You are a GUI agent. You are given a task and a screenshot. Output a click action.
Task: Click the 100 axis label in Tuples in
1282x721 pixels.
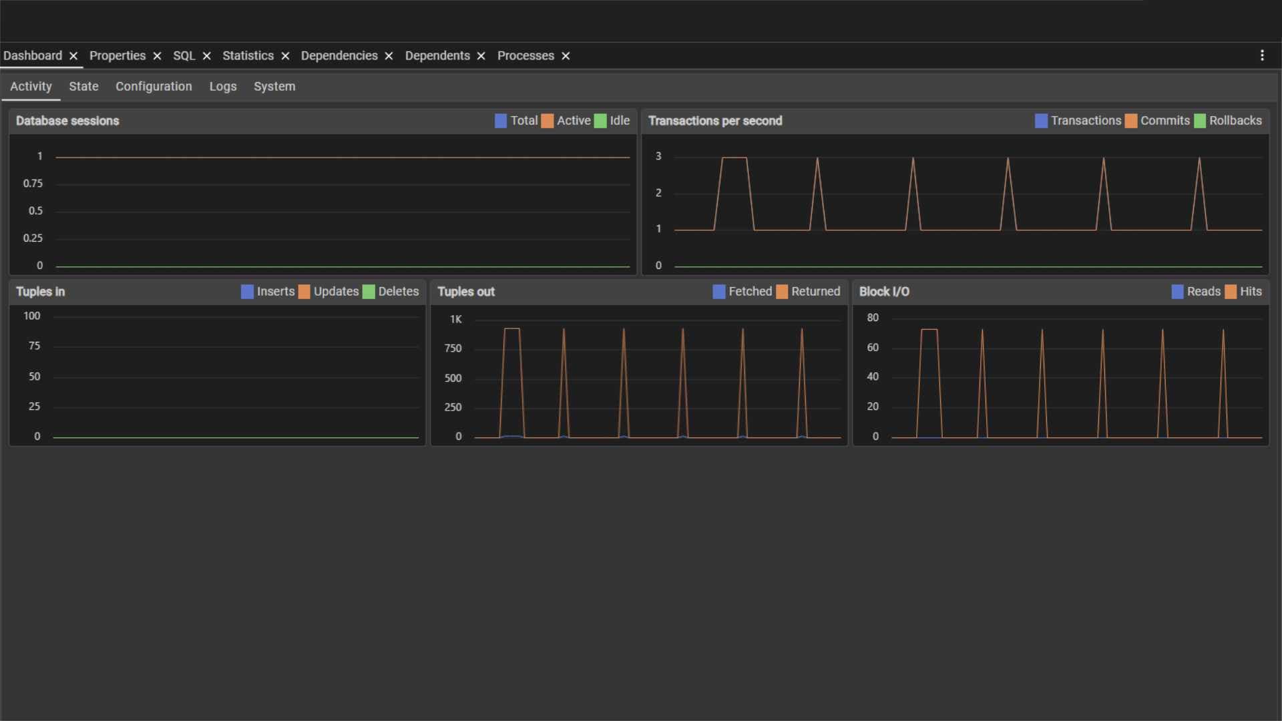click(x=31, y=316)
